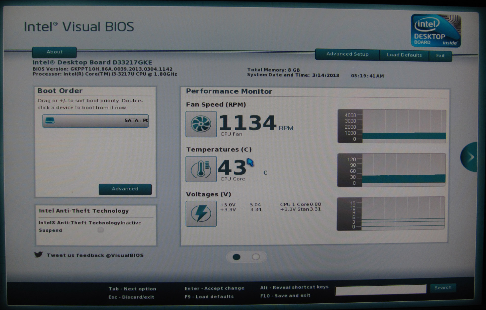The width and height of the screenshot is (486, 310).
Task: Click the CPU fan icon
Action: click(201, 124)
